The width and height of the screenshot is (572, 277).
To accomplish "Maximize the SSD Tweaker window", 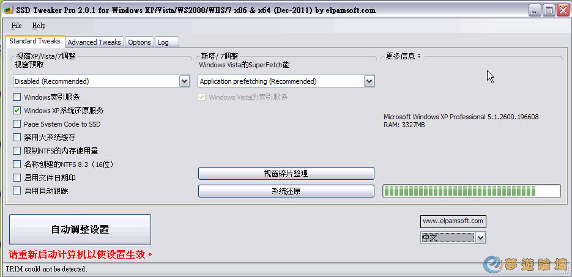I will coord(548,10).
